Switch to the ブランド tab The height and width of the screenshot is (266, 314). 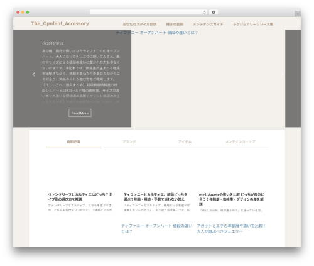click(129, 141)
